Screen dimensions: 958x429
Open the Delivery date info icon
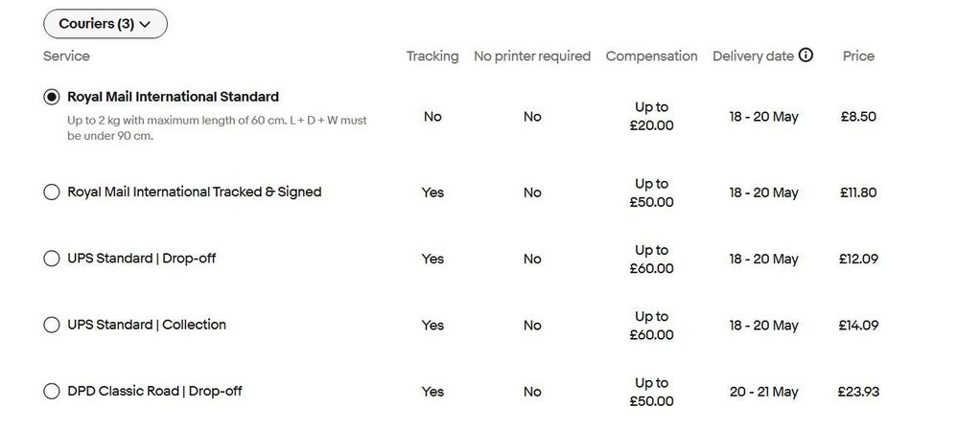click(x=806, y=56)
